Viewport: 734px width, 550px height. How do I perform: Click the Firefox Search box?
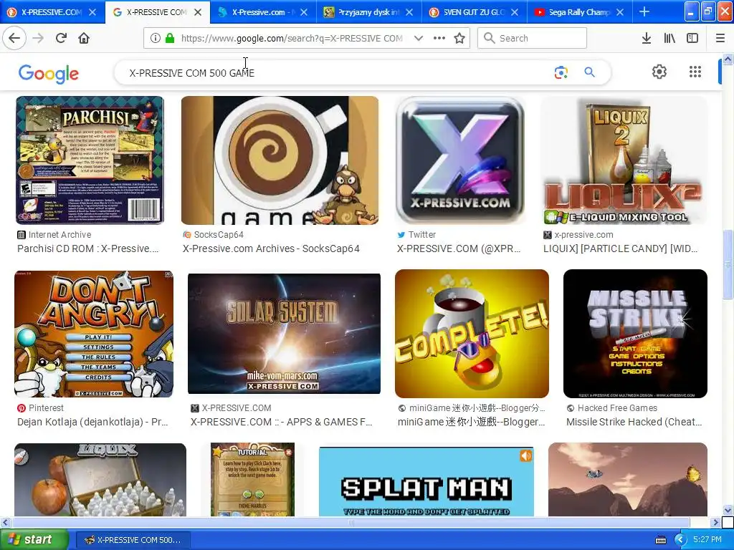click(533, 39)
